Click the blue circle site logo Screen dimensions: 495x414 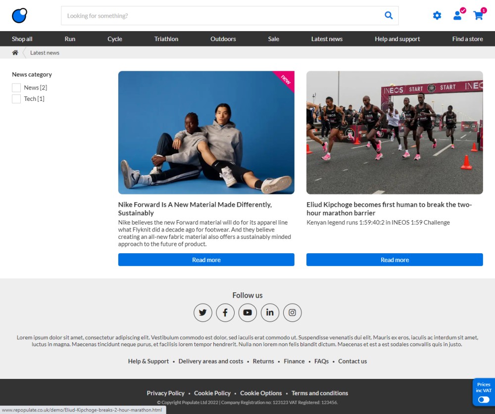pos(20,15)
